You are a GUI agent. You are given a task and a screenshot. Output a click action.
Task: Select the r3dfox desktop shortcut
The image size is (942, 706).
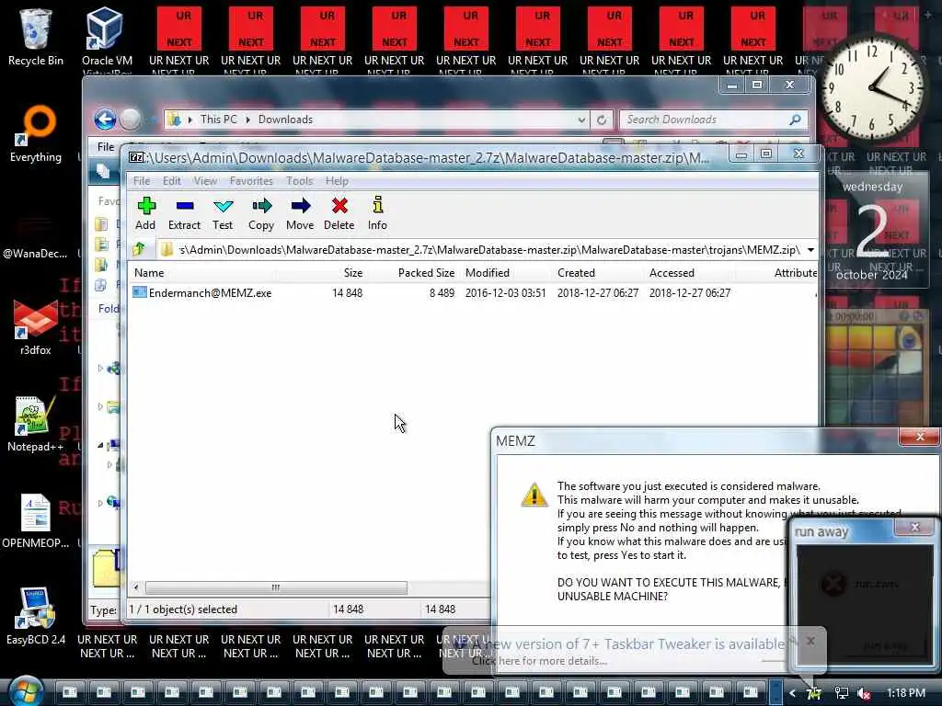click(x=36, y=328)
